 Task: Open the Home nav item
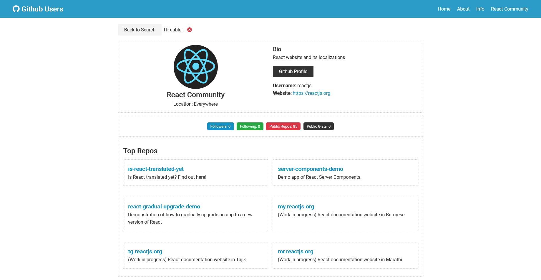(444, 9)
